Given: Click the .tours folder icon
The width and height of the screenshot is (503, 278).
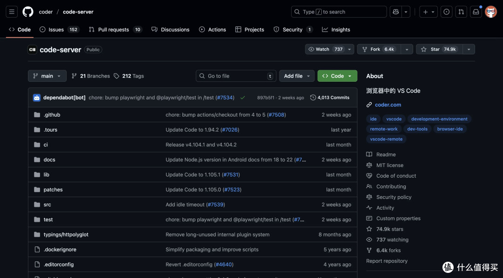Looking at the screenshot, I should click(x=37, y=130).
